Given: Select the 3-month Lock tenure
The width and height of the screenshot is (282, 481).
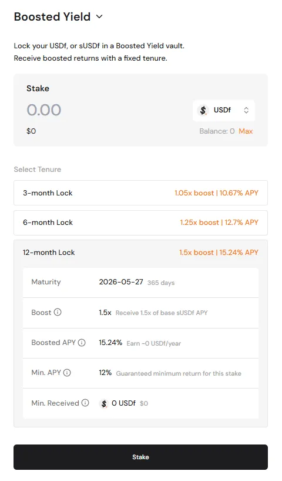Looking at the screenshot, I should [x=140, y=193].
